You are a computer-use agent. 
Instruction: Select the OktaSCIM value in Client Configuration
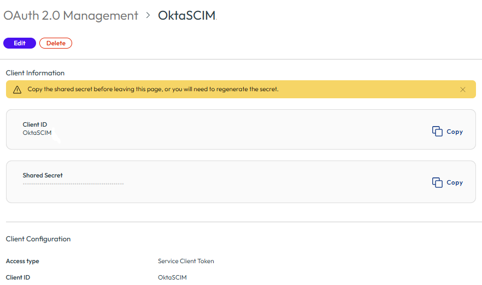click(172, 277)
